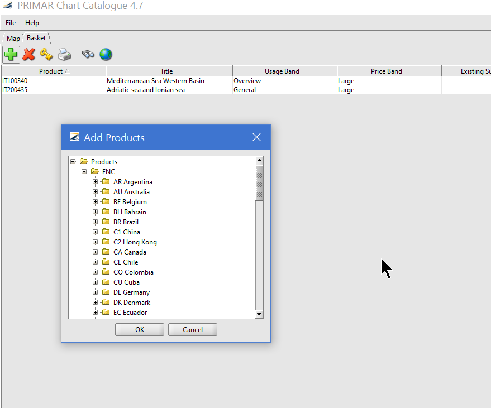Click the BE Belgium folder icon
The width and height of the screenshot is (491, 408).
click(x=106, y=201)
